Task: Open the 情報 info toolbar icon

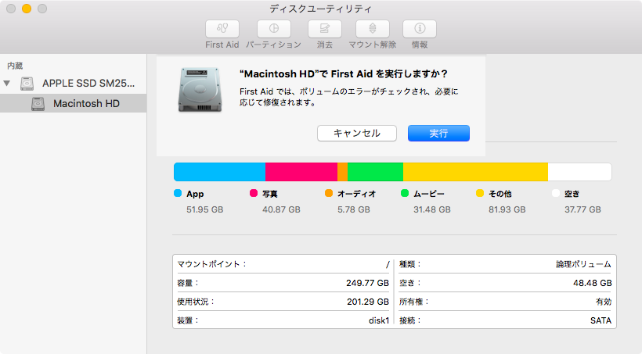Action: click(420, 29)
